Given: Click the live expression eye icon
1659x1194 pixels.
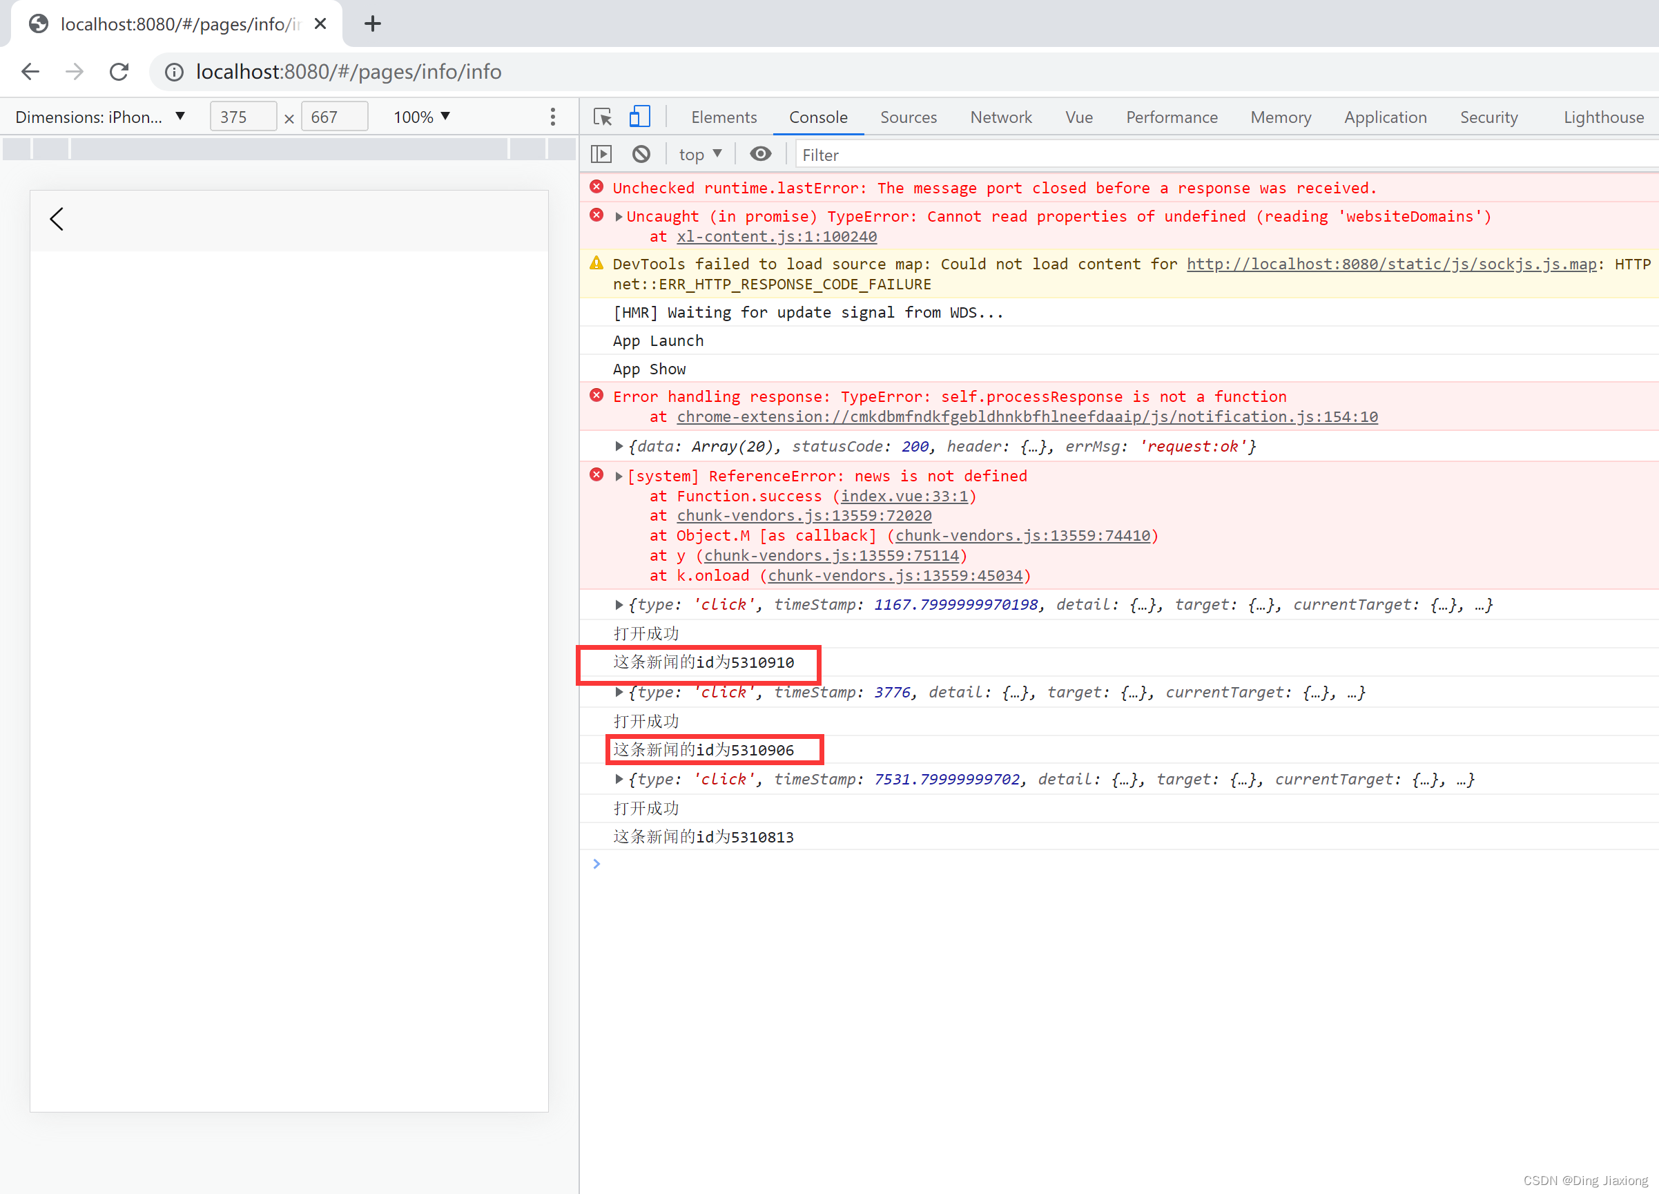Looking at the screenshot, I should click(x=760, y=155).
